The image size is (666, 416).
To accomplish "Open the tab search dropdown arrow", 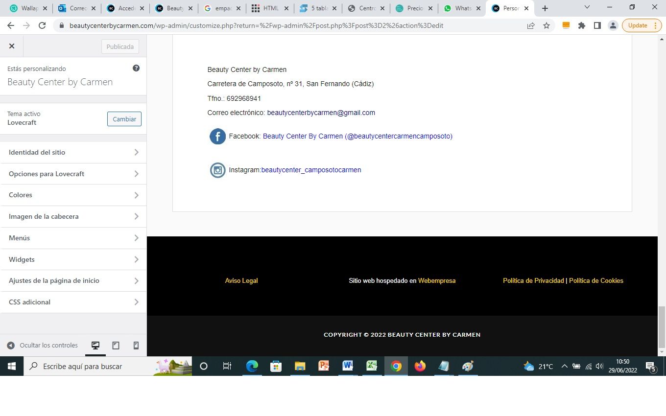I will click(587, 7).
